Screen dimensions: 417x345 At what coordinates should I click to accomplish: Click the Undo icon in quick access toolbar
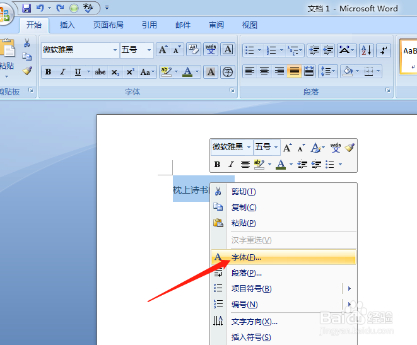tap(40, 8)
